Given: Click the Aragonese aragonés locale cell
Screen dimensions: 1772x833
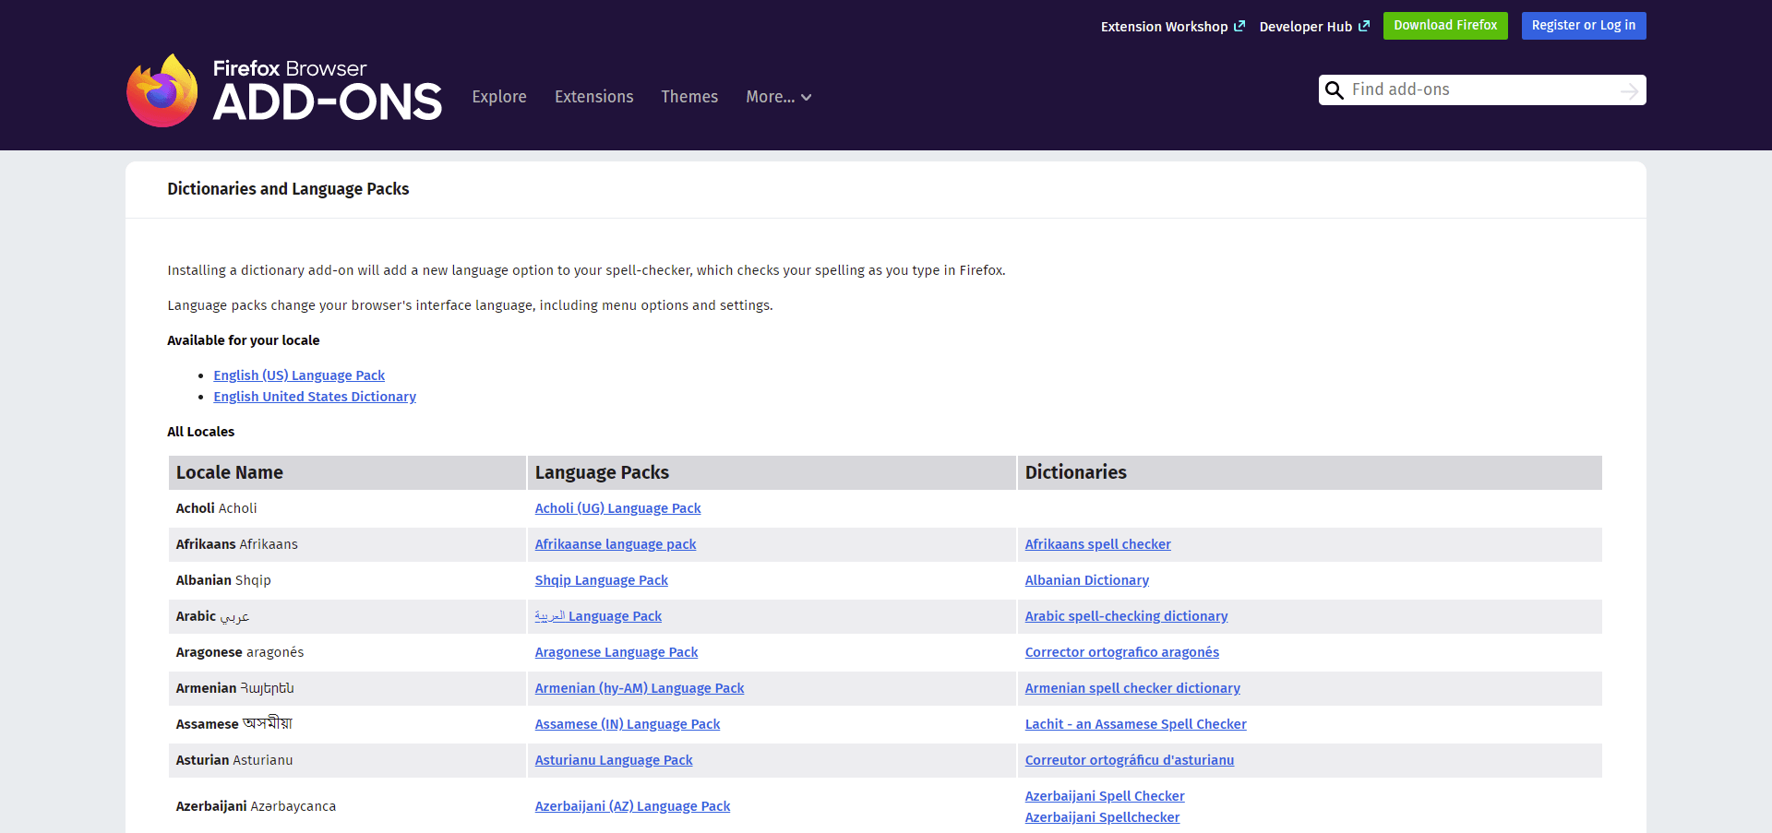Looking at the screenshot, I should 347,652.
